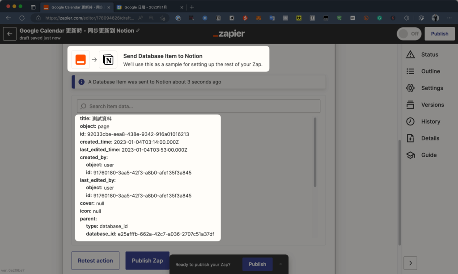The image size is (458, 274).
Task: Open the extensions puzzle icon
Action: [406, 18]
